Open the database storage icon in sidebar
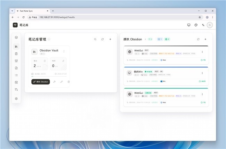The width and height of the screenshot is (226, 149). (x=16, y=82)
